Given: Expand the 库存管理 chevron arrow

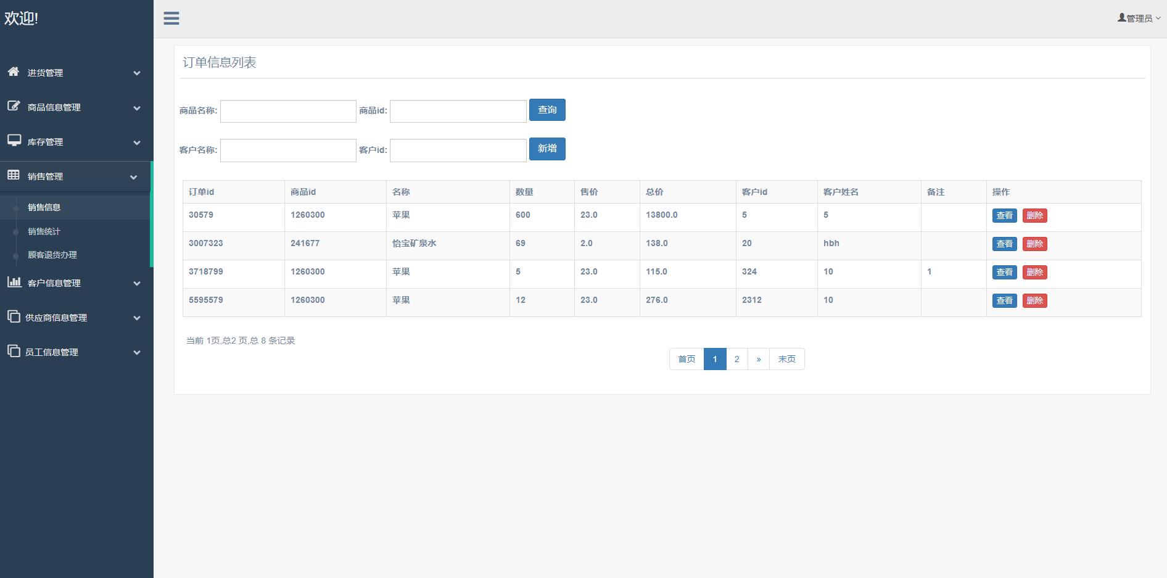Looking at the screenshot, I should pos(137,142).
